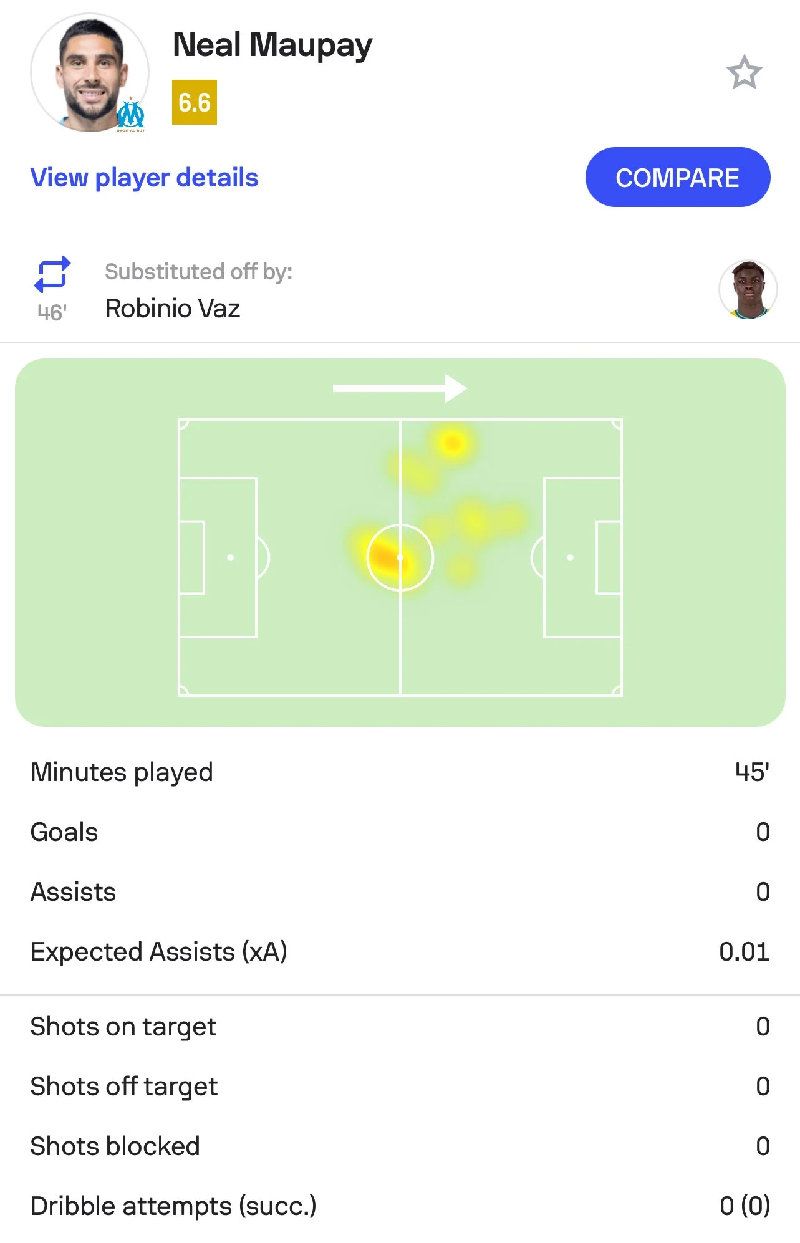
Task: Click the right penalty area on pitch
Action: point(582,557)
